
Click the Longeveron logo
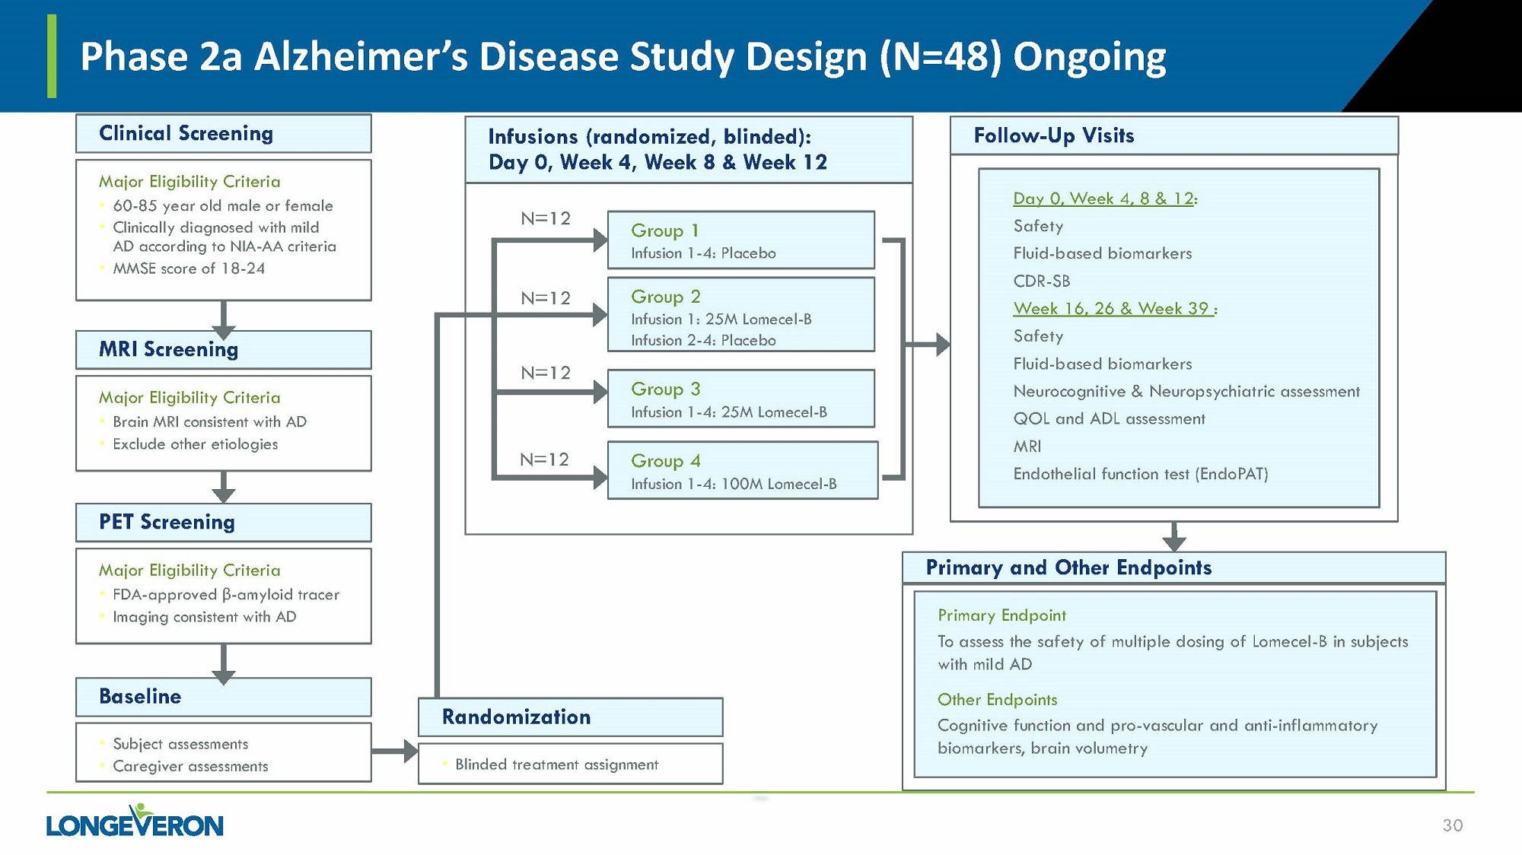[135, 822]
